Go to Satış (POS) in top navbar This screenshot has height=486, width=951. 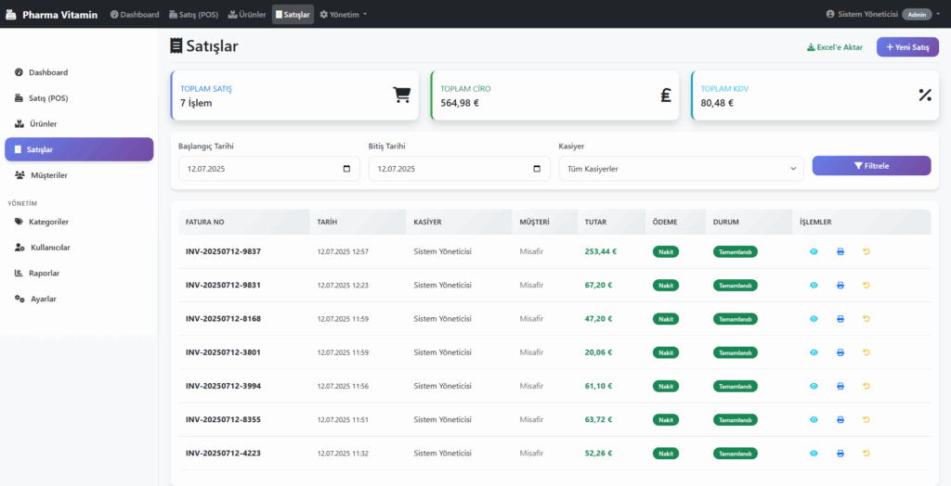[193, 15]
